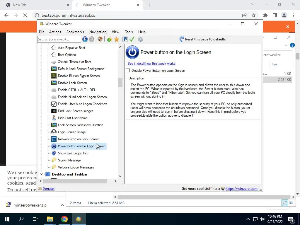The height and width of the screenshot is (225, 300).
Task: Open the Navigation menu
Action: 98,32
